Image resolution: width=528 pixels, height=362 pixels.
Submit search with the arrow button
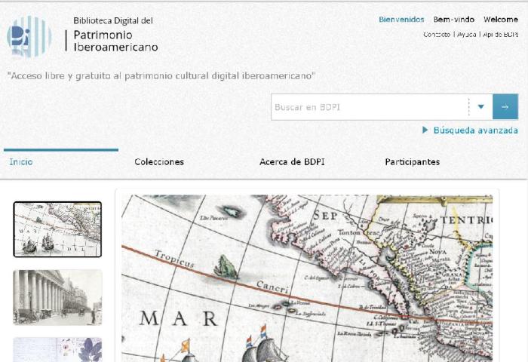(x=505, y=107)
